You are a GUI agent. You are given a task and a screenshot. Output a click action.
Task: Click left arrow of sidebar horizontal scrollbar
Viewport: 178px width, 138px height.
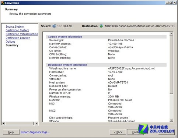click(x=4, y=123)
